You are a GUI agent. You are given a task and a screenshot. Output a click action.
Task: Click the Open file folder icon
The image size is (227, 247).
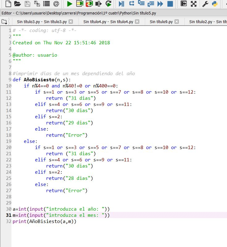[18, 4]
